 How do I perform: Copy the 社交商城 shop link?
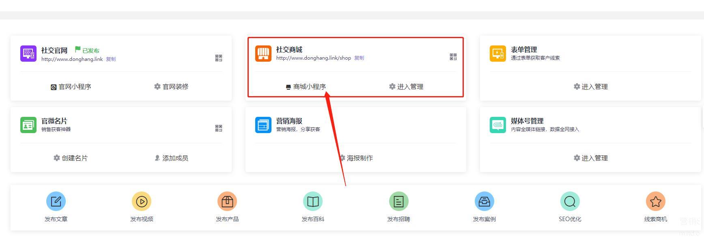pos(359,58)
